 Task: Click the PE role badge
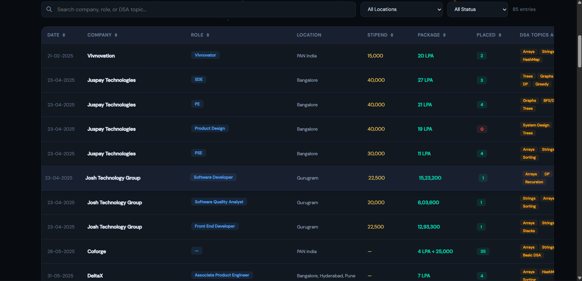click(x=197, y=104)
